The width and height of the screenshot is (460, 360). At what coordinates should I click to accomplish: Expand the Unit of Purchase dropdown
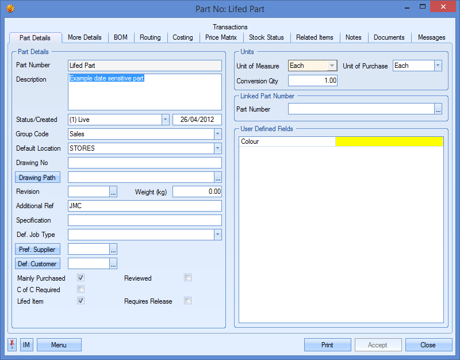coord(438,66)
